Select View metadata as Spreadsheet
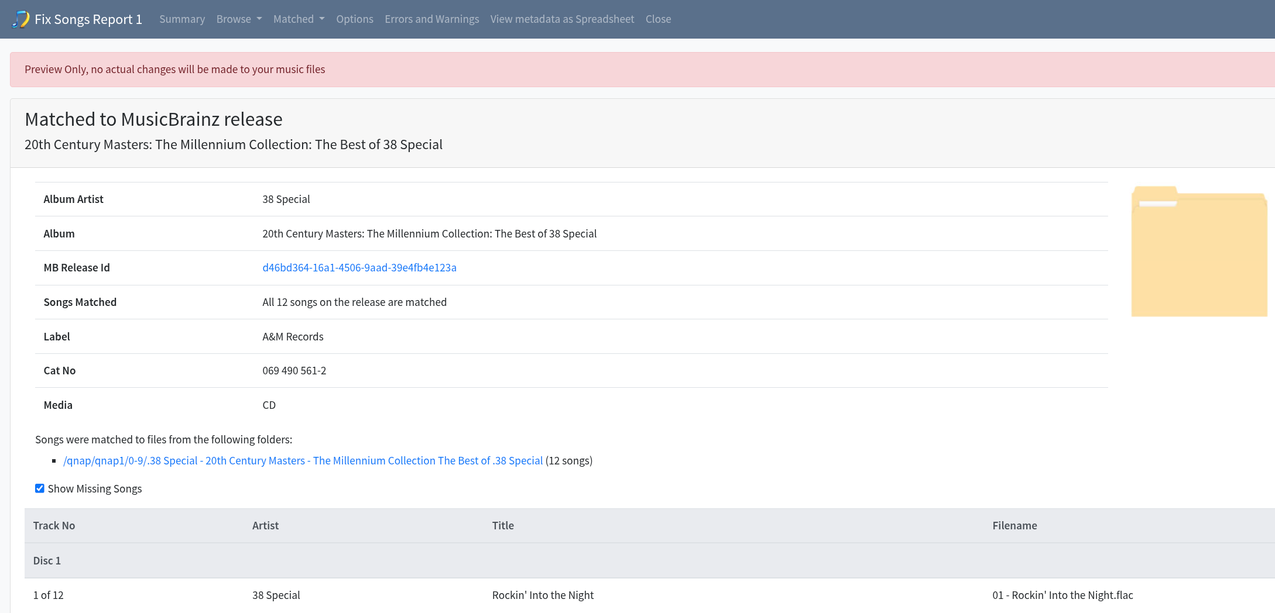The width and height of the screenshot is (1275, 613). (x=562, y=19)
